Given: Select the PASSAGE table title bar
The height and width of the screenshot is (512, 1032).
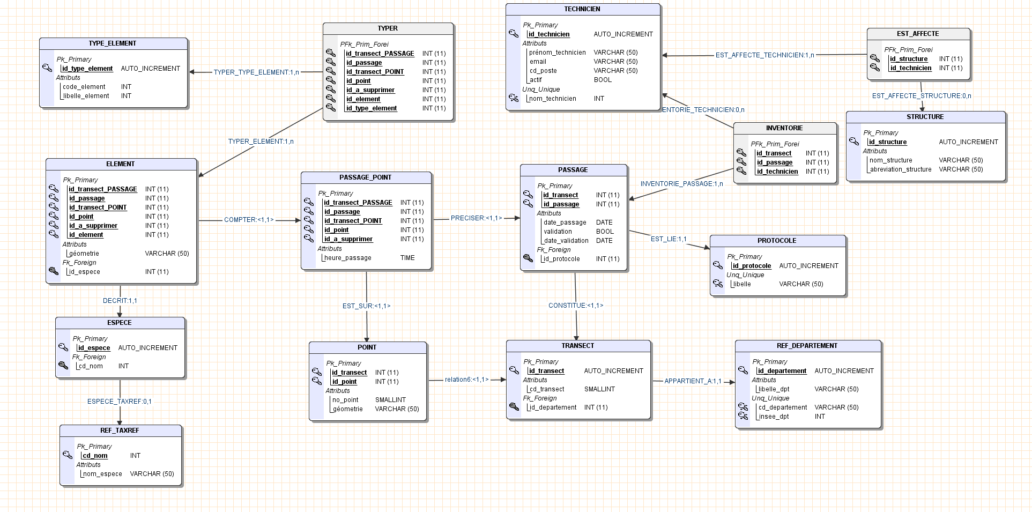Looking at the screenshot, I should (574, 170).
